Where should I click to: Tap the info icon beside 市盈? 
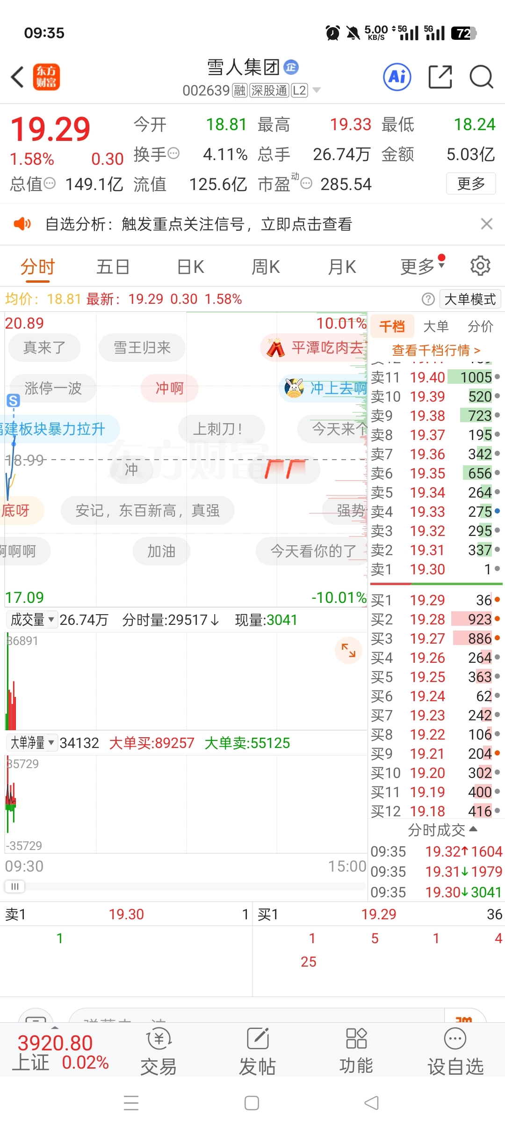306,183
